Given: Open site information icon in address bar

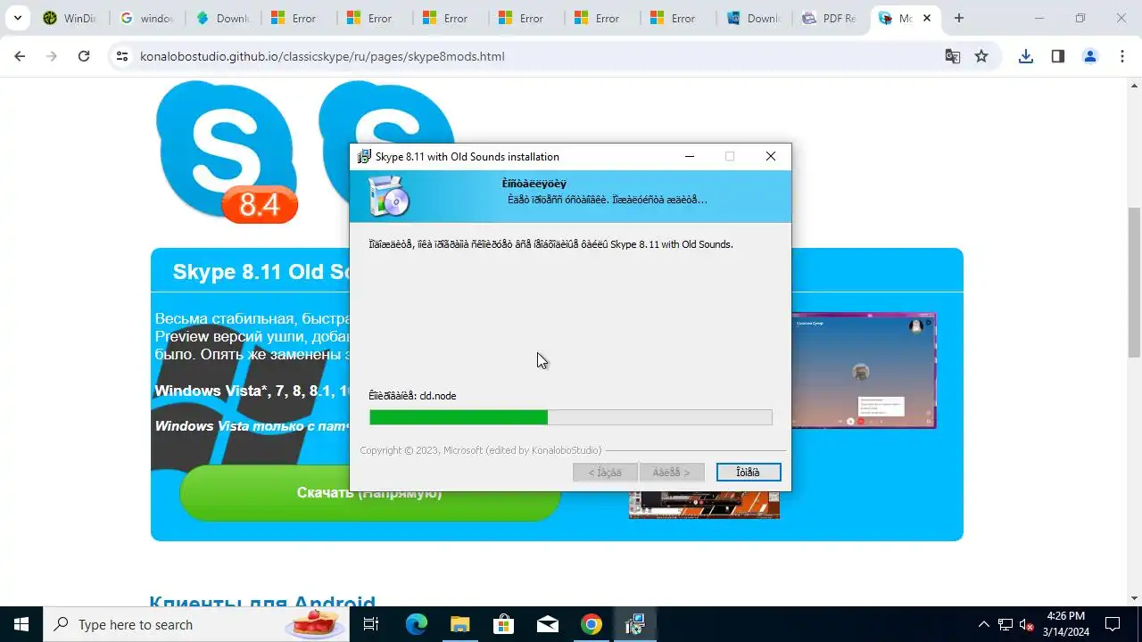Looking at the screenshot, I should [x=122, y=56].
